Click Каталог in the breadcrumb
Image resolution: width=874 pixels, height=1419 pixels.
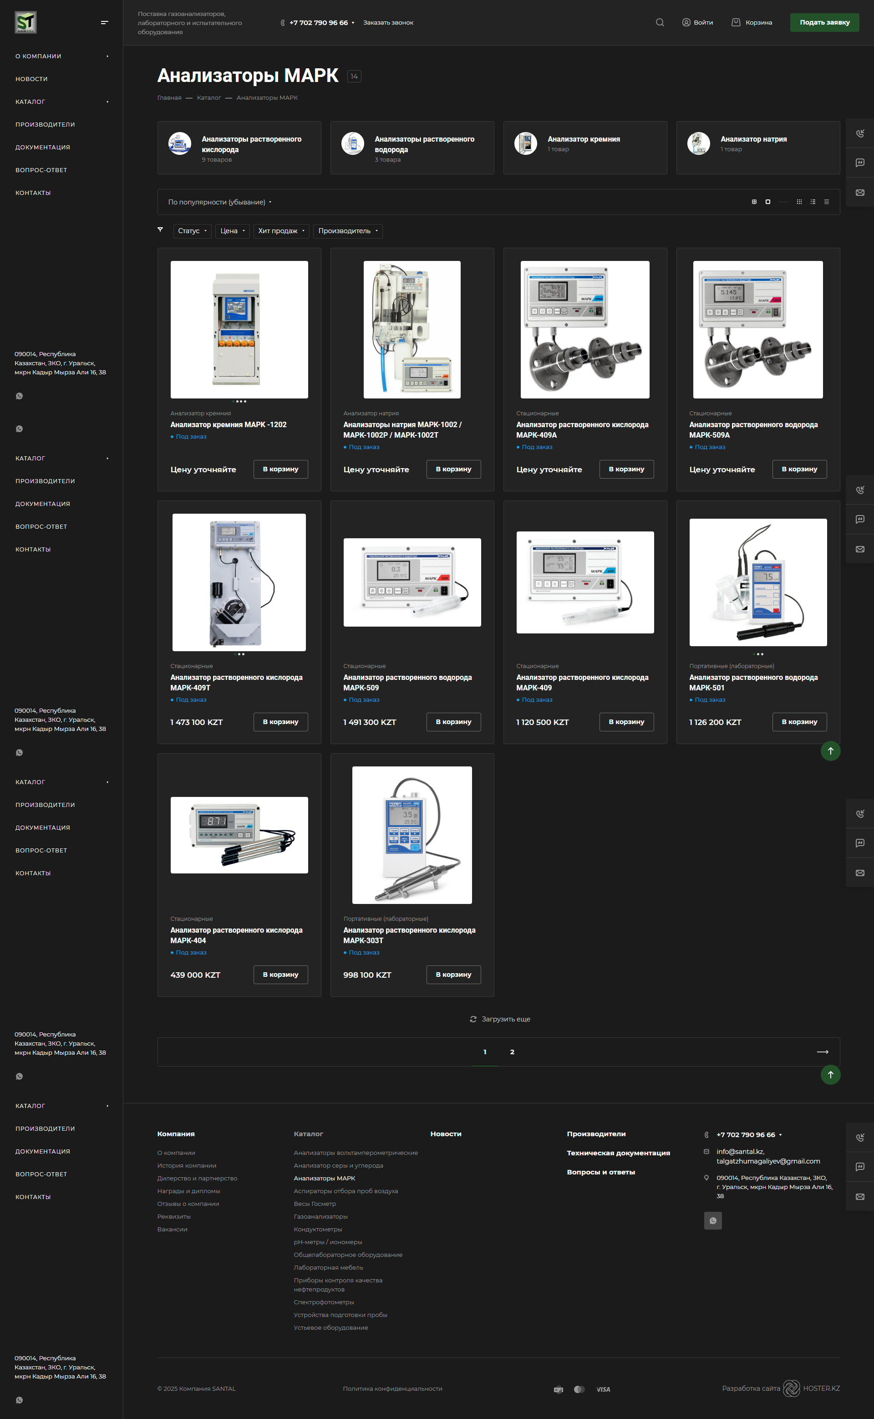pyautogui.click(x=208, y=98)
